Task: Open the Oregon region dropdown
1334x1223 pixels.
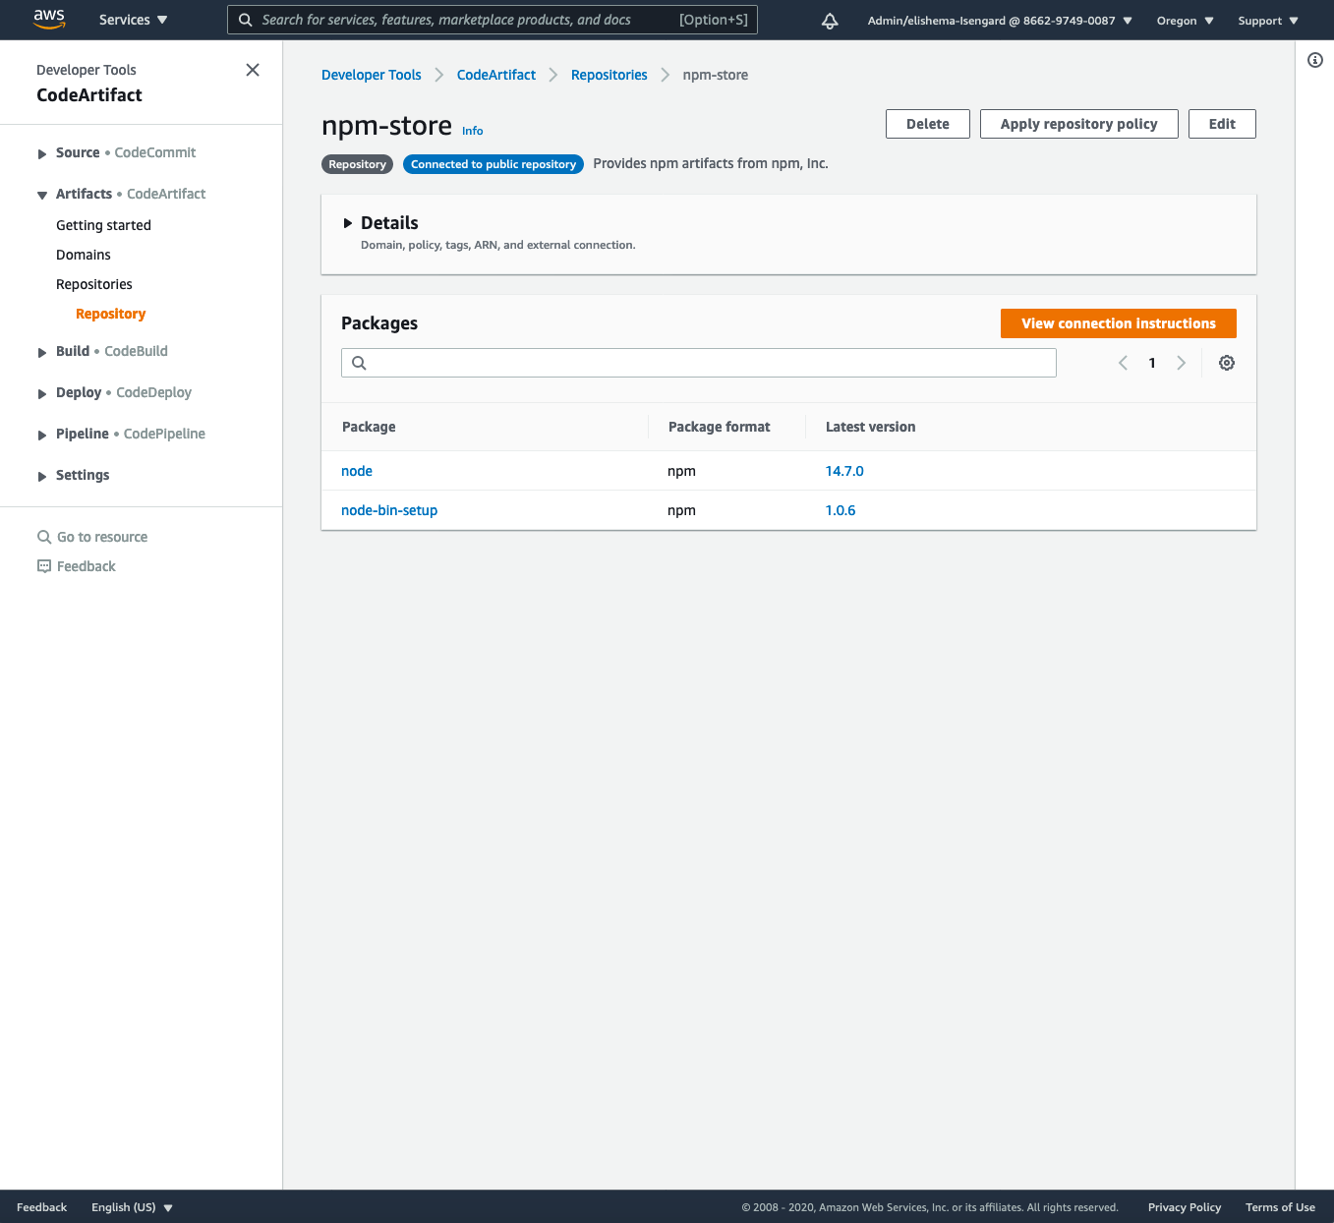Action: tap(1185, 21)
